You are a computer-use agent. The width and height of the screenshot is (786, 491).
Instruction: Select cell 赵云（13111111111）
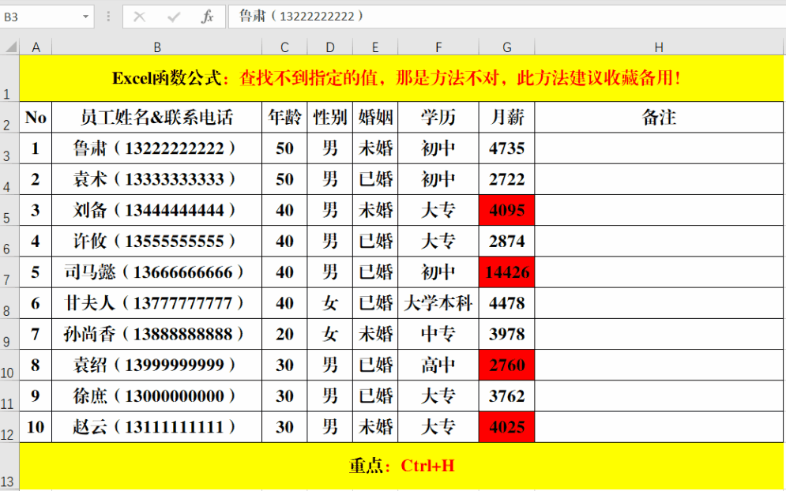pos(157,427)
